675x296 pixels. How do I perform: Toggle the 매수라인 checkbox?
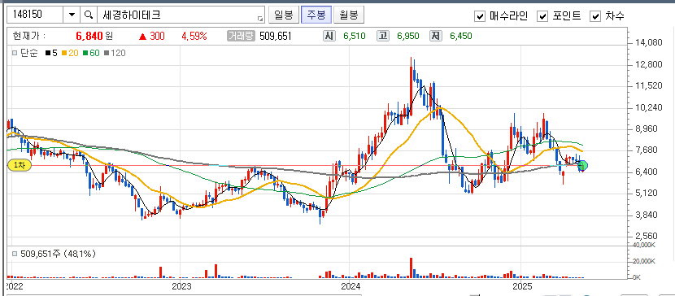tap(480, 16)
